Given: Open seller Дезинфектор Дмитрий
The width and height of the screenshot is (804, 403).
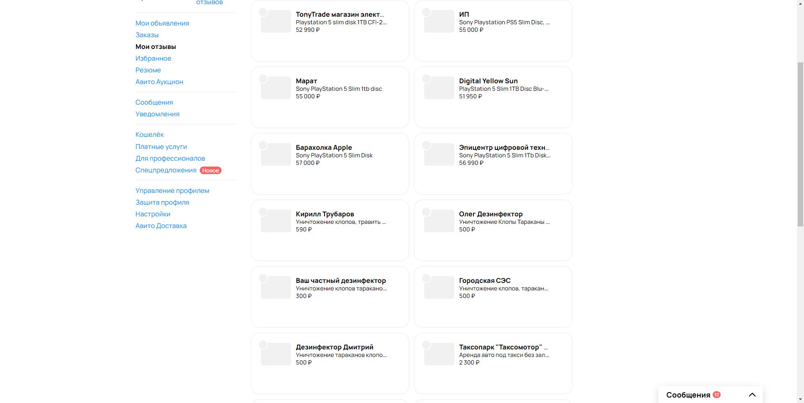Looking at the screenshot, I should point(335,347).
